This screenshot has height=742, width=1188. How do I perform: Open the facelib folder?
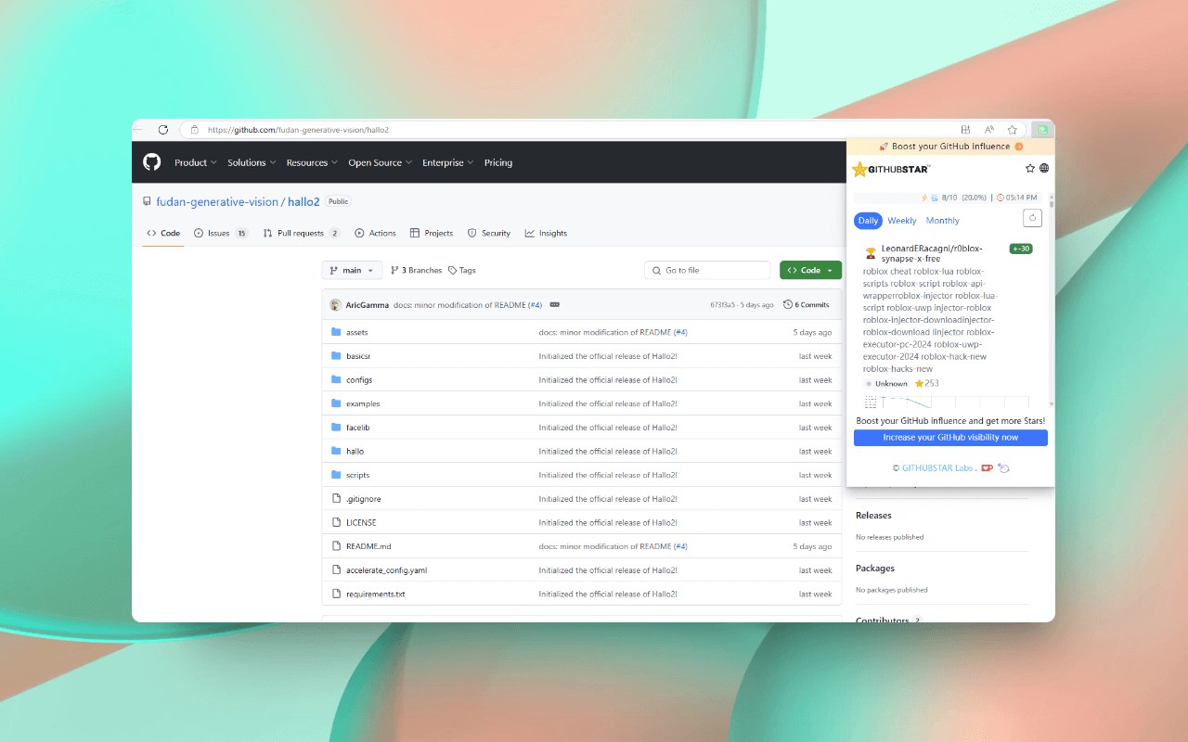[x=357, y=428]
